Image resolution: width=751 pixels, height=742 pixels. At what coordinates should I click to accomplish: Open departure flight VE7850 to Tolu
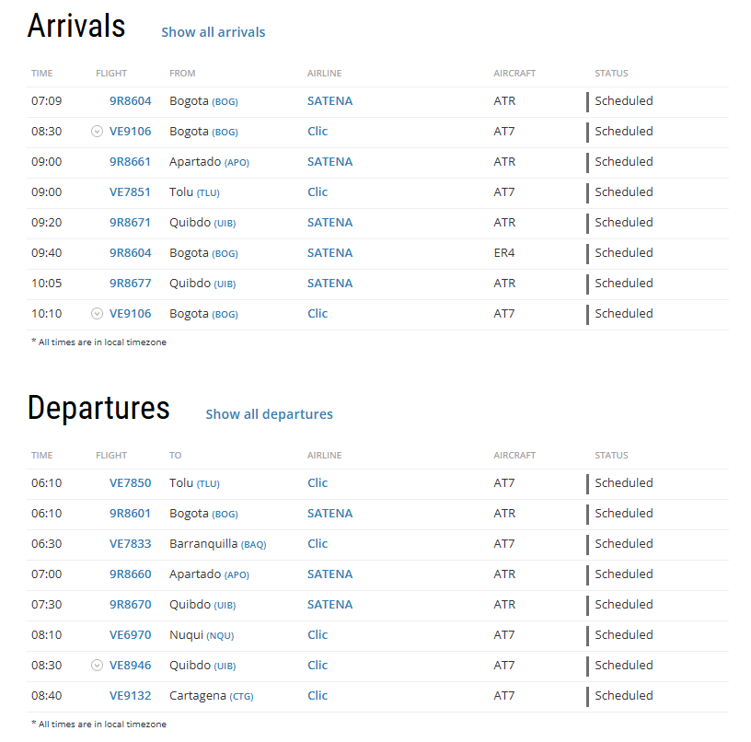tap(131, 482)
